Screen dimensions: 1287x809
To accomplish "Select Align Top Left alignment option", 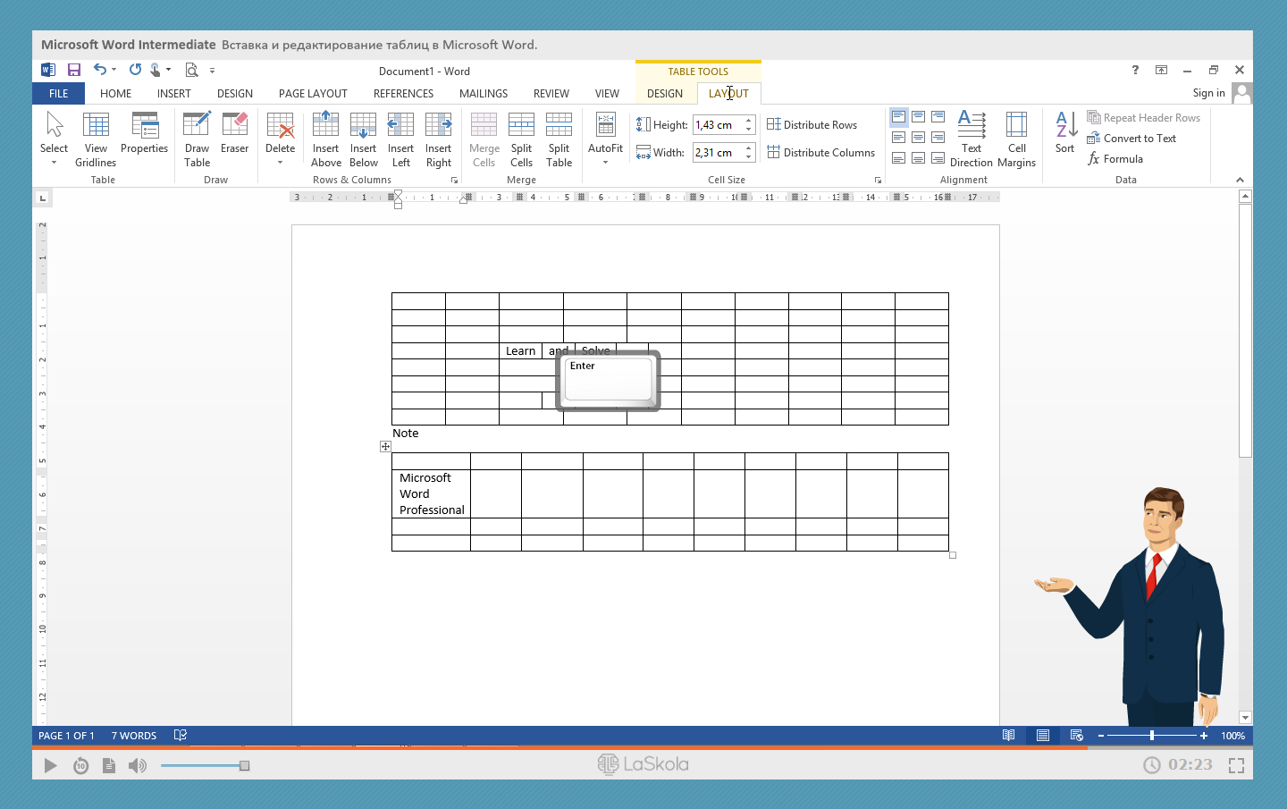I will click(x=898, y=117).
